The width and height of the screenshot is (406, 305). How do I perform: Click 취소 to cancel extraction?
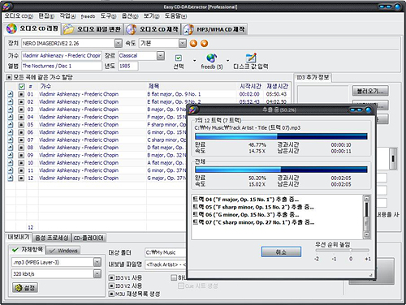(x=281, y=252)
